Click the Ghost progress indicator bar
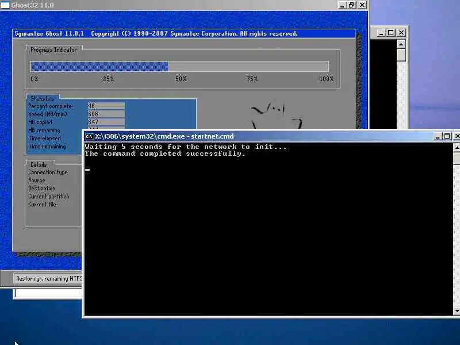460x345 pixels. (x=179, y=67)
